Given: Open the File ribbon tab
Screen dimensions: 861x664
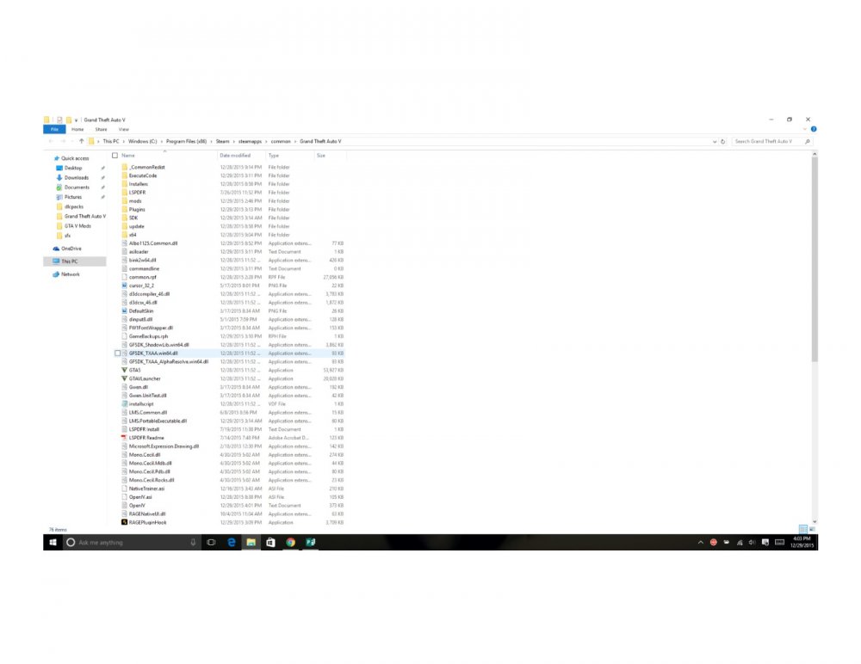Looking at the screenshot, I should (x=54, y=130).
